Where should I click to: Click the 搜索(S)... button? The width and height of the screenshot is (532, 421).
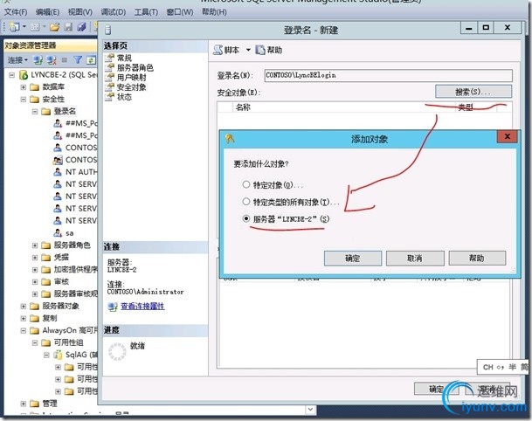(x=473, y=91)
